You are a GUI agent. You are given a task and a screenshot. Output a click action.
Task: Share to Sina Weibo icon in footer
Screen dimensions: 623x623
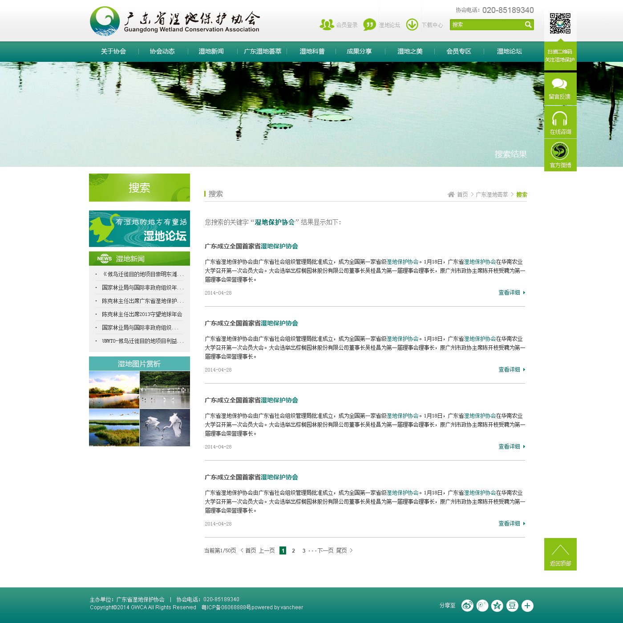click(467, 606)
